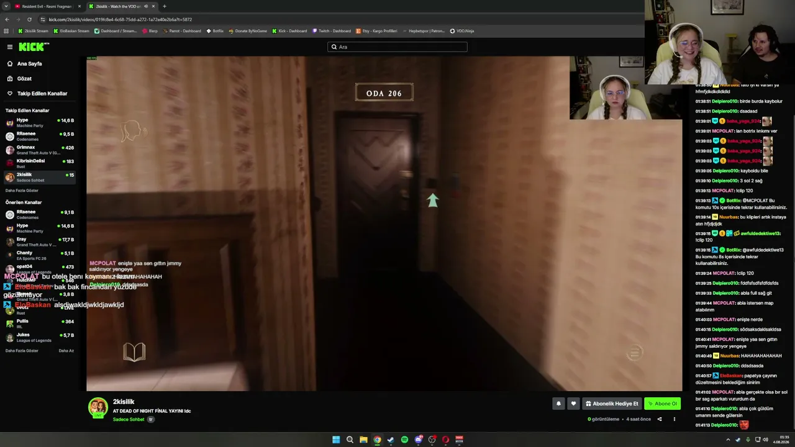
Task: Open Takip Edilen Kanallar page
Action: (x=37, y=94)
